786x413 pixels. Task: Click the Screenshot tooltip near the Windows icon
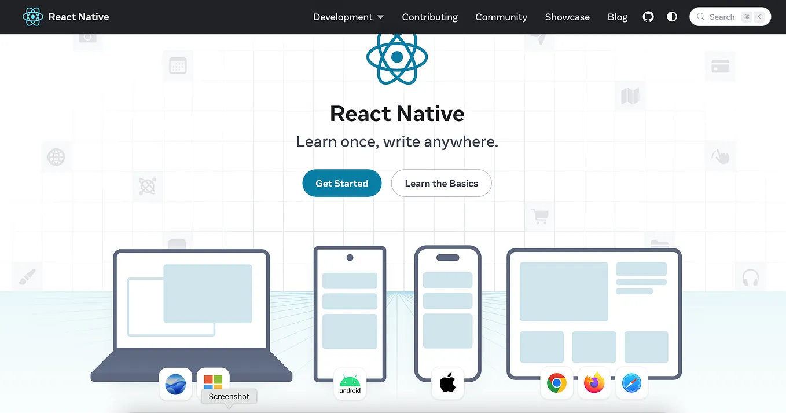coord(229,396)
